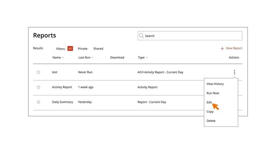The height and width of the screenshot is (153, 272).
Task: Star the Daily Summary report
Action: (x=39, y=102)
